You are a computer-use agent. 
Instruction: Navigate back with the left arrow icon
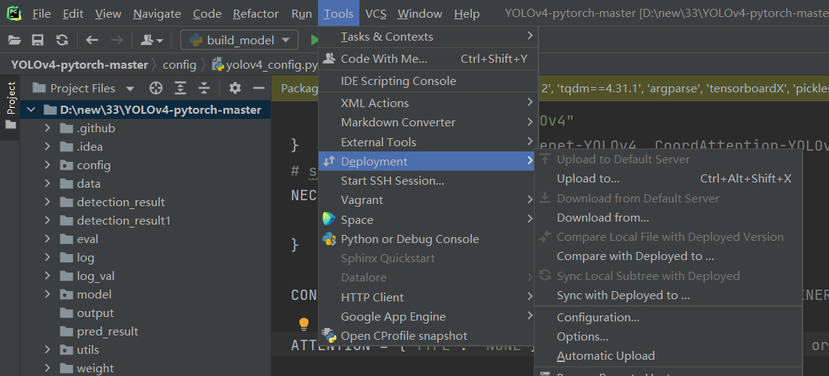[92, 40]
